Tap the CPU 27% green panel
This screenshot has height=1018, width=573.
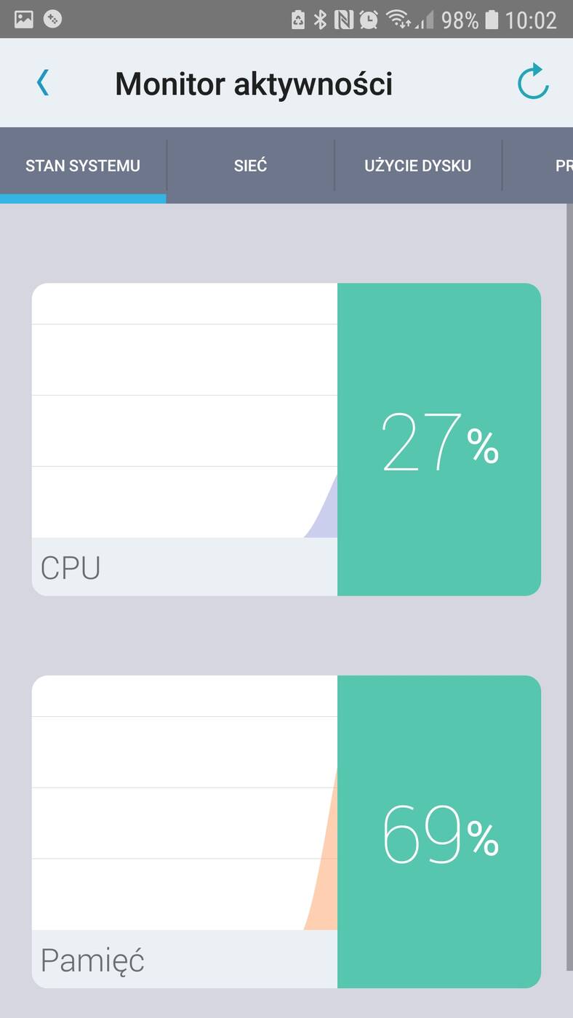(439, 439)
